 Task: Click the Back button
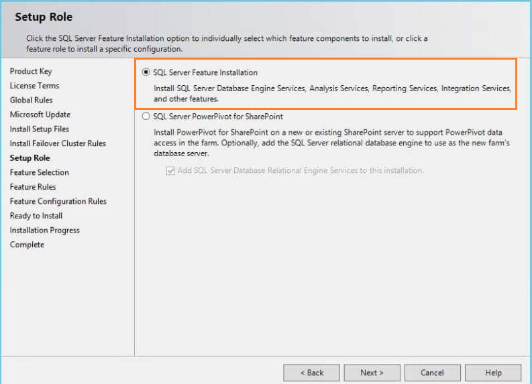pyautogui.click(x=311, y=373)
